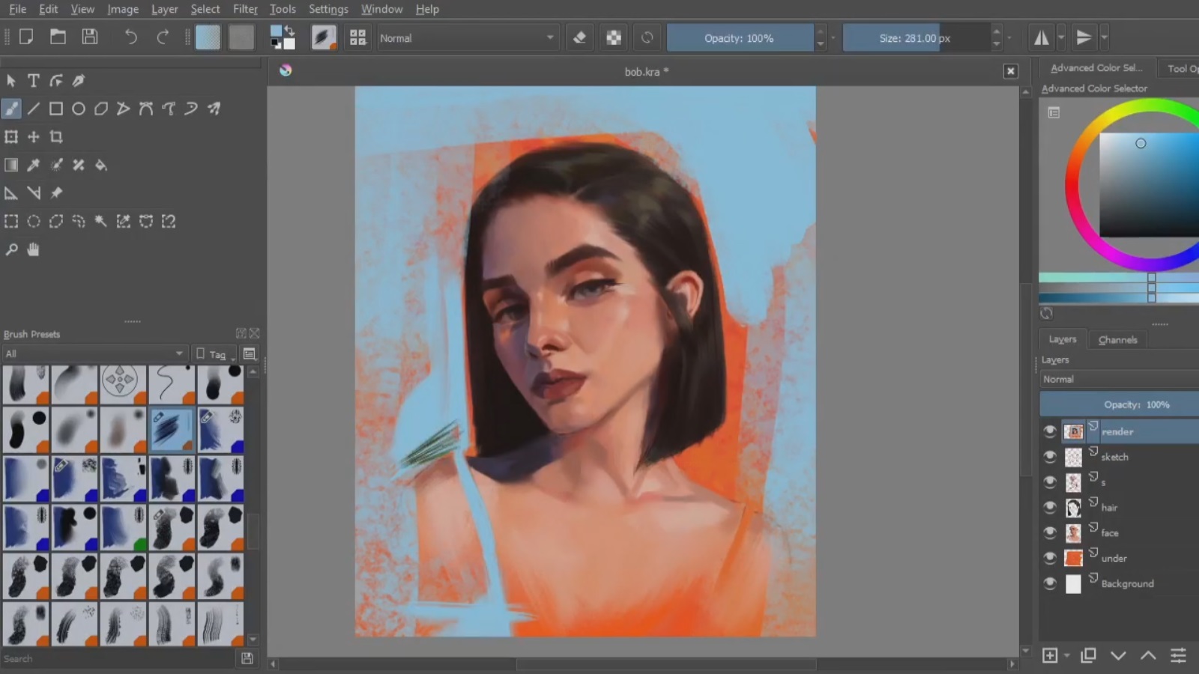This screenshot has width=1199, height=674.
Task: Select the Rectangular Selection tool
Action: pos(11,221)
